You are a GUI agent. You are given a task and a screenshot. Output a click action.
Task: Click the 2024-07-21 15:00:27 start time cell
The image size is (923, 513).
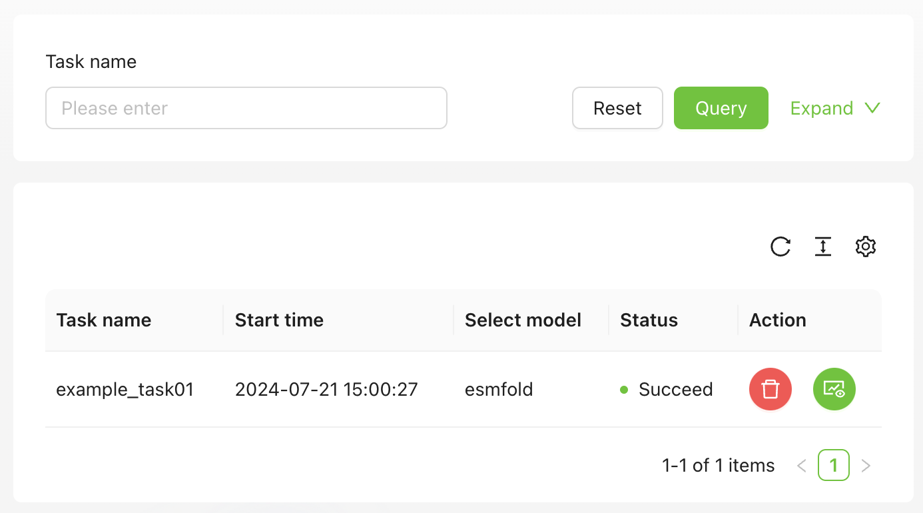click(x=326, y=389)
